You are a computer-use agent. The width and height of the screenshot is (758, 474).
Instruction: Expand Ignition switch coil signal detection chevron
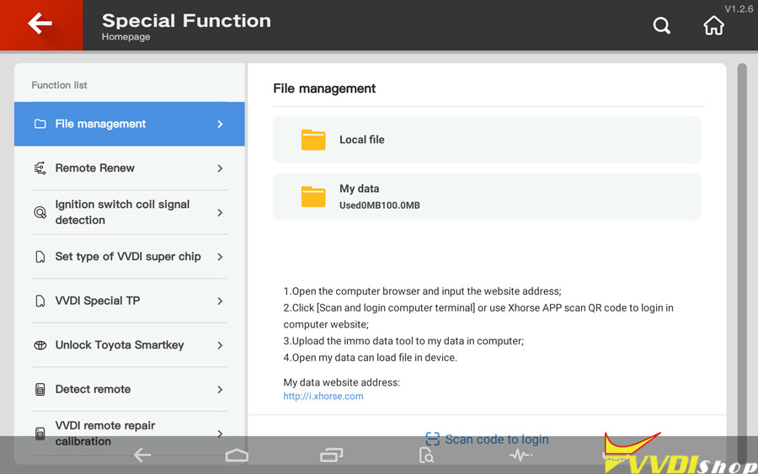click(x=220, y=213)
